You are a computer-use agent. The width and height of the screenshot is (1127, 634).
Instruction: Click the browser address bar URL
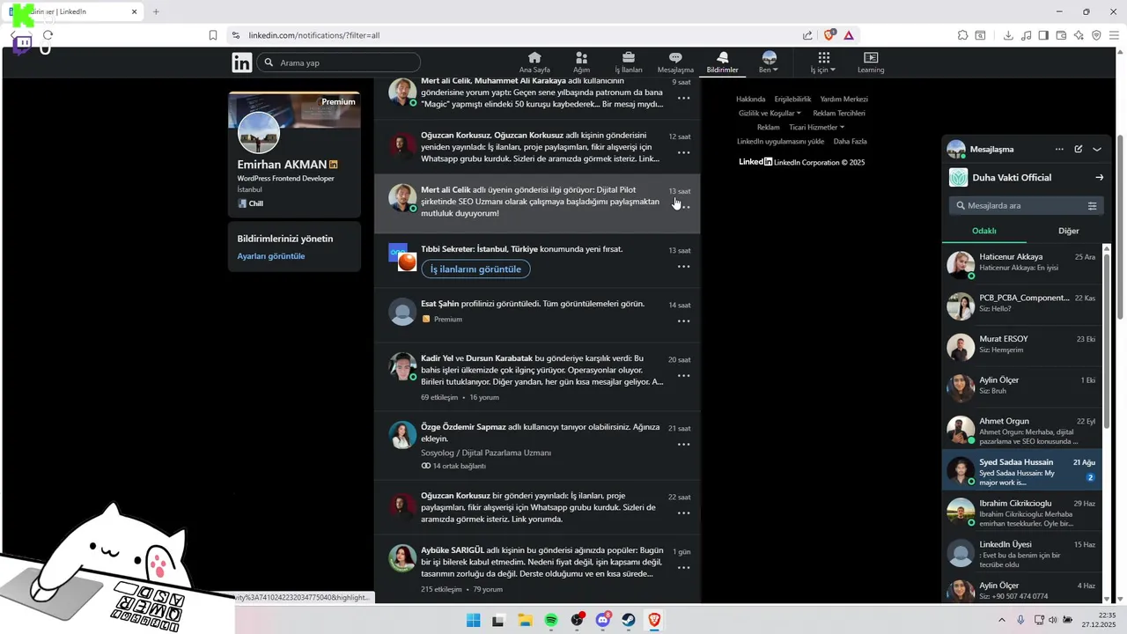coord(314,35)
